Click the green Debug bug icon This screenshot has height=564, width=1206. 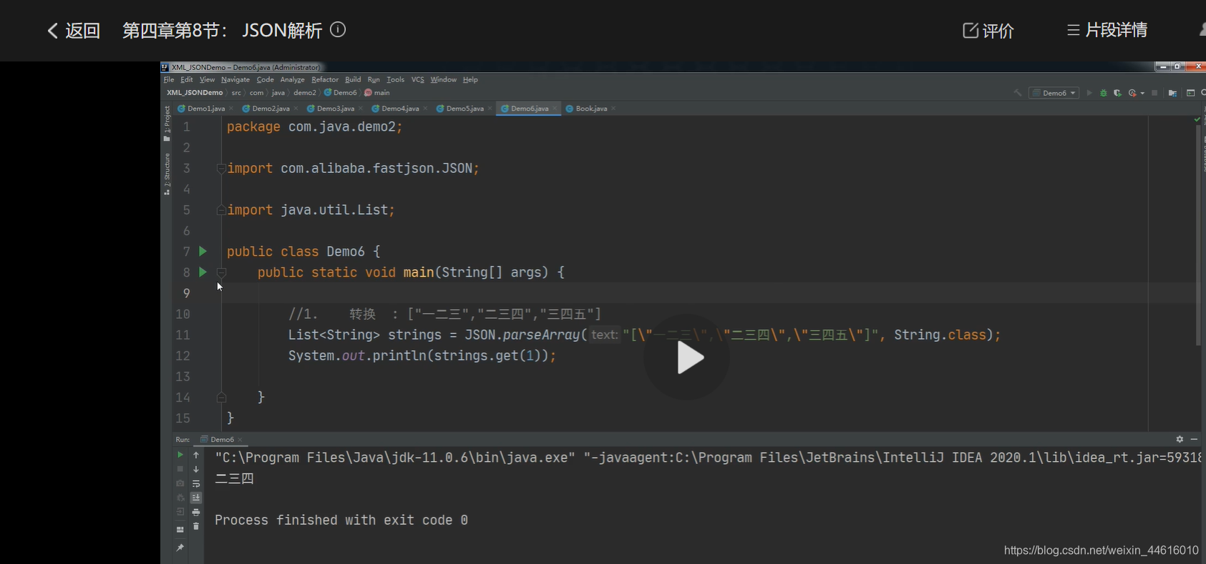(1103, 93)
